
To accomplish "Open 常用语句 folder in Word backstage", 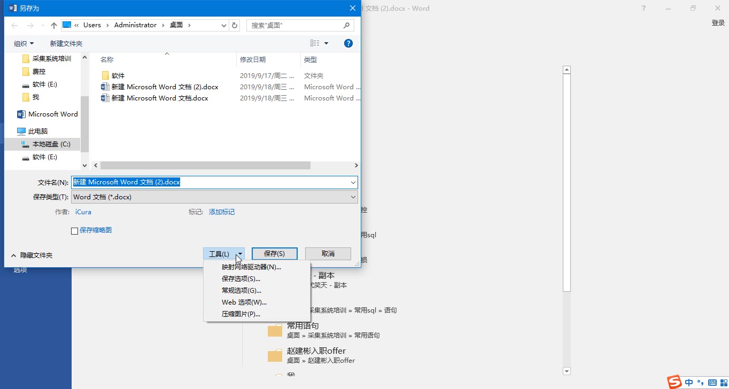I will pos(324,330).
